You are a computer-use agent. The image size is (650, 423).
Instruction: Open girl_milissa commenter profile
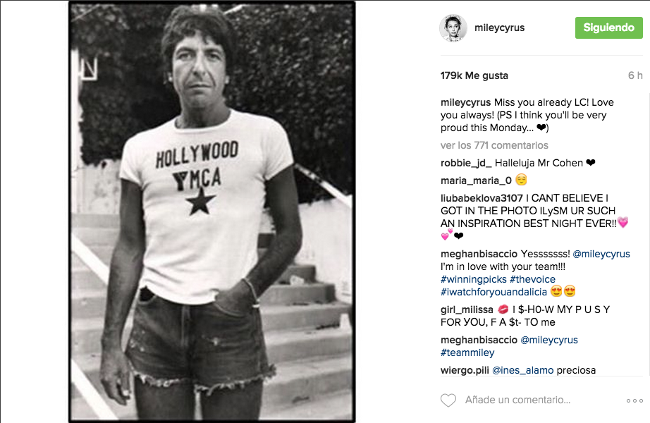click(x=466, y=309)
